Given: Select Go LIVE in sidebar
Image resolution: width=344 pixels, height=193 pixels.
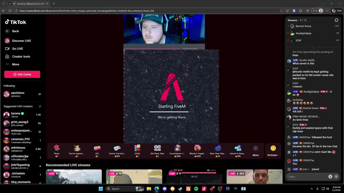Looking at the screenshot, I should point(14,49).
